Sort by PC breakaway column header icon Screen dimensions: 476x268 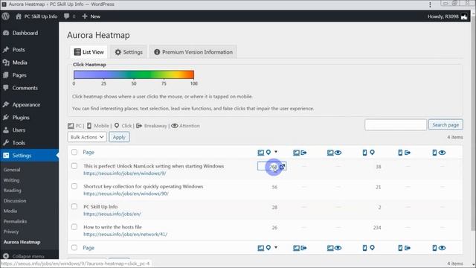[300, 153]
